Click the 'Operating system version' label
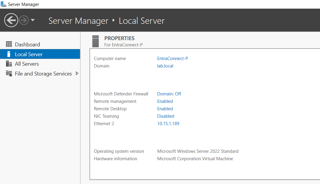The width and height of the screenshot is (320, 184). [x=119, y=151]
